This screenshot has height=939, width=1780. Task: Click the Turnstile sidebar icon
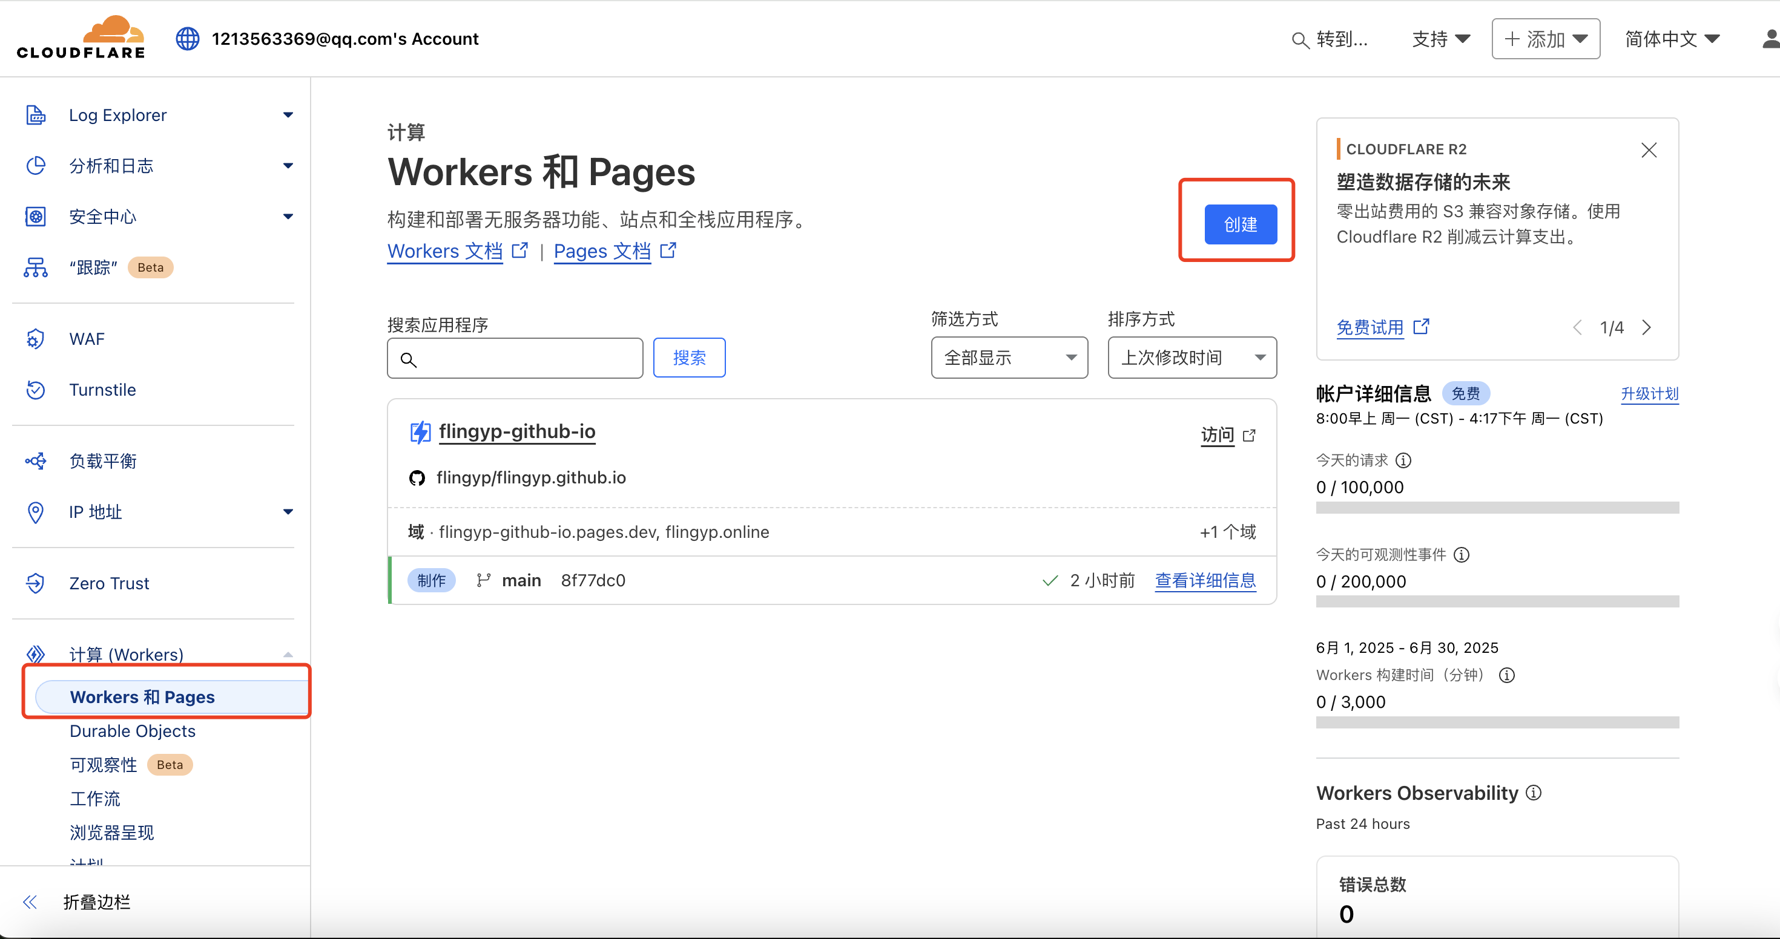click(x=35, y=390)
